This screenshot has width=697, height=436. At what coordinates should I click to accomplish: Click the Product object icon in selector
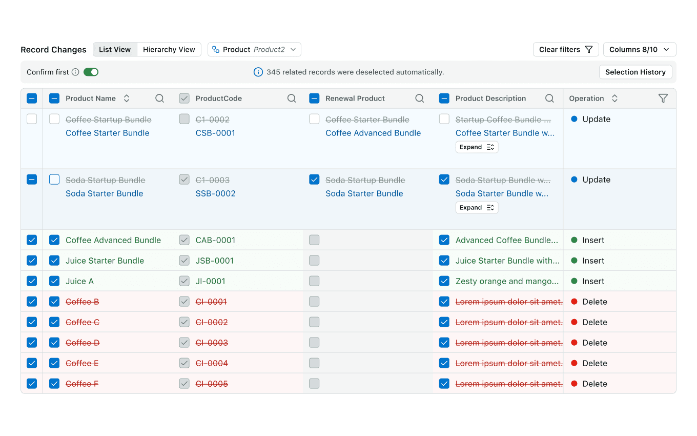click(x=216, y=50)
